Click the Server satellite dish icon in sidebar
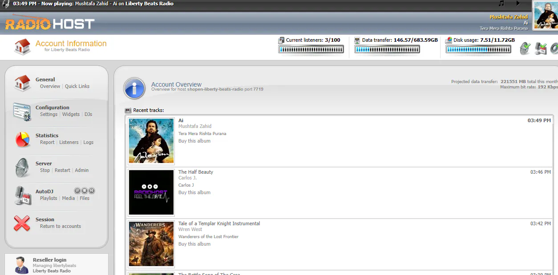 pos(22,167)
